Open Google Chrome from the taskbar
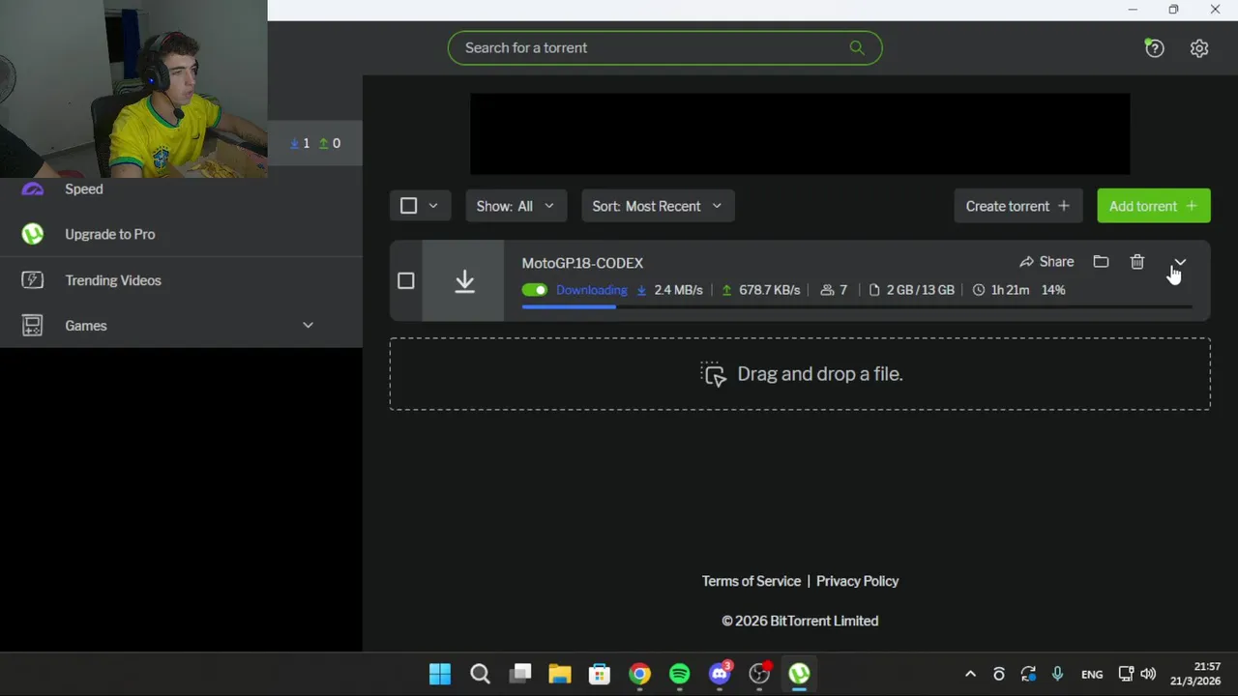 [640, 674]
